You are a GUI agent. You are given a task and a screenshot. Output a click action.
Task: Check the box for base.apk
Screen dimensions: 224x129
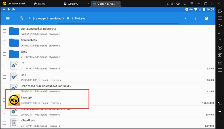(x=4, y=100)
